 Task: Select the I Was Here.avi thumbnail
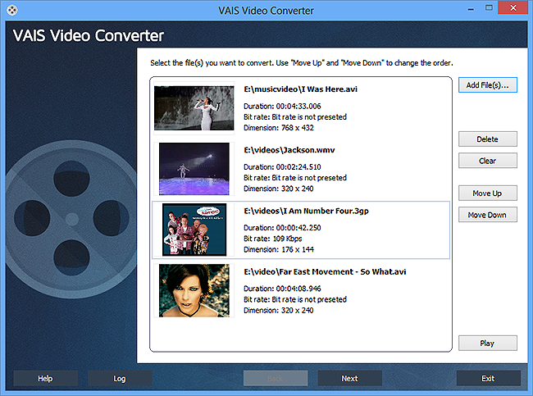pyautogui.click(x=194, y=108)
